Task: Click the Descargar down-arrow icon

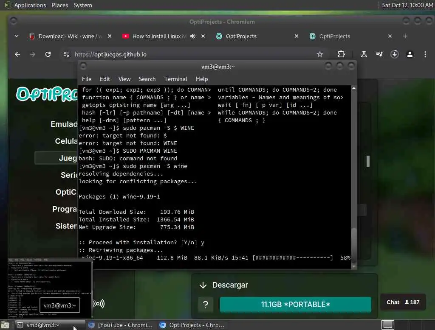Action: pos(203,285)
